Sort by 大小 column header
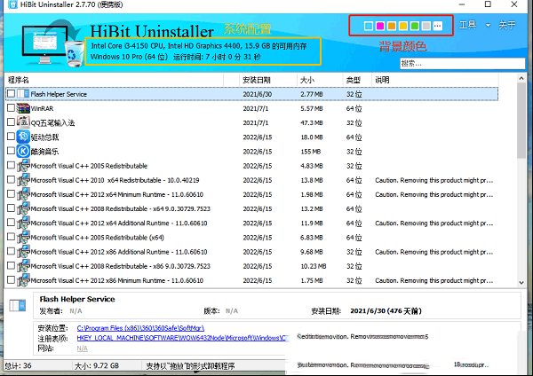The height and width of the screenshot is (376, 533). point(320,80)
